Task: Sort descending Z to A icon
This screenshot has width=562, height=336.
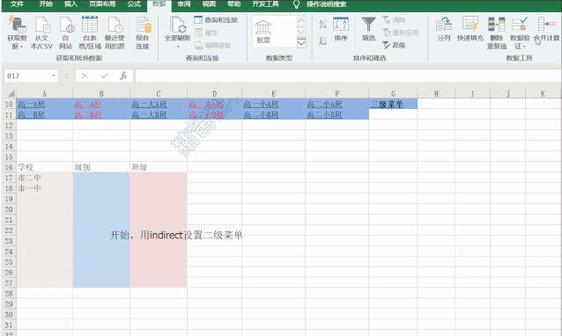Action: click(322, 40)
